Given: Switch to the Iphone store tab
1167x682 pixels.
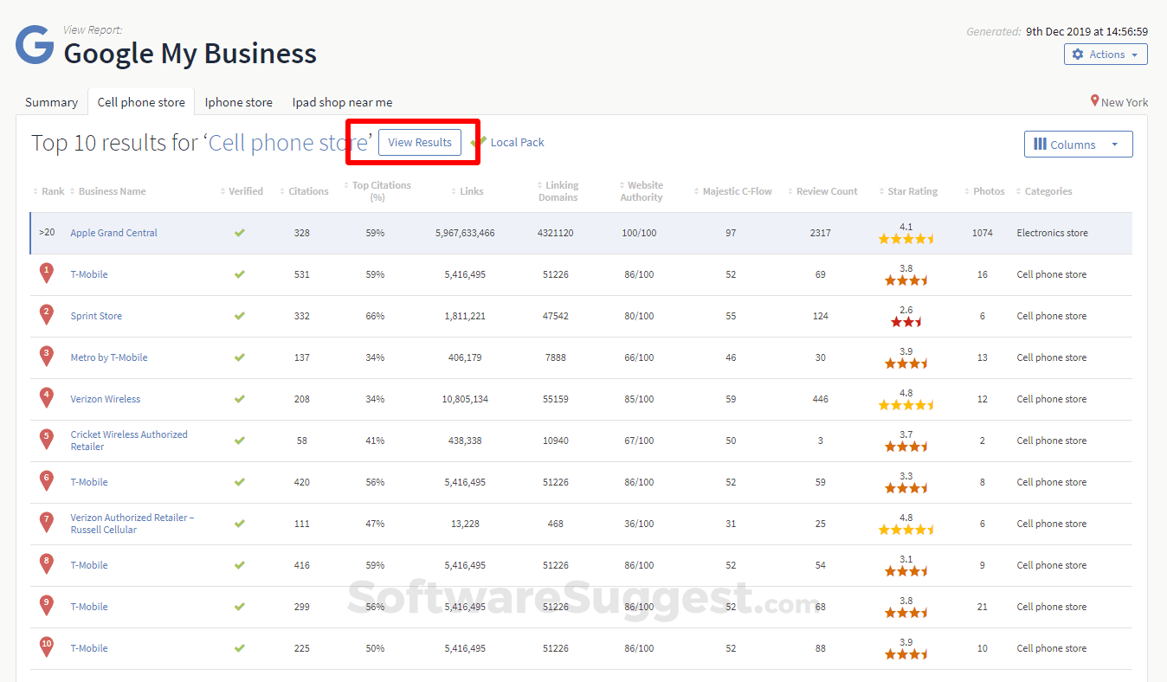Looking at the screenshot, I should [238, 101].
